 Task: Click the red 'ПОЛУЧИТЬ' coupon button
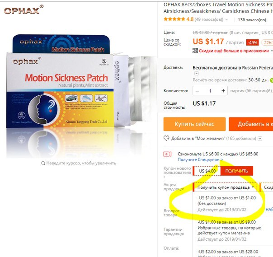(236, 171)
